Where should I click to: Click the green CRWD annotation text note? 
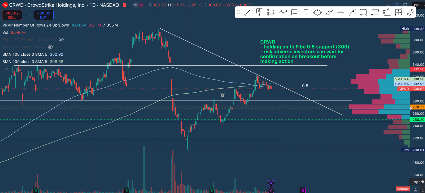point(305,52)
